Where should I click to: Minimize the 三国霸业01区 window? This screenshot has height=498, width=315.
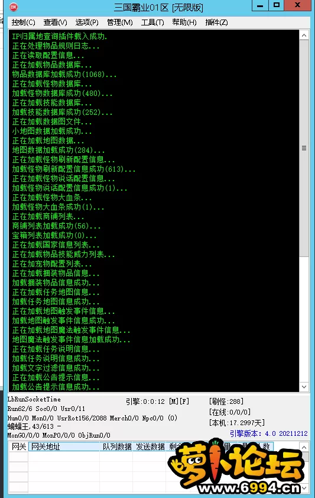(x=260, y=5)
